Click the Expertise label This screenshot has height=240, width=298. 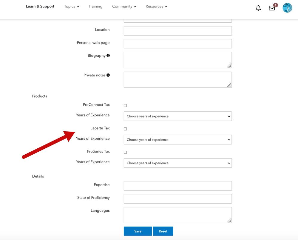click(102, 185)
